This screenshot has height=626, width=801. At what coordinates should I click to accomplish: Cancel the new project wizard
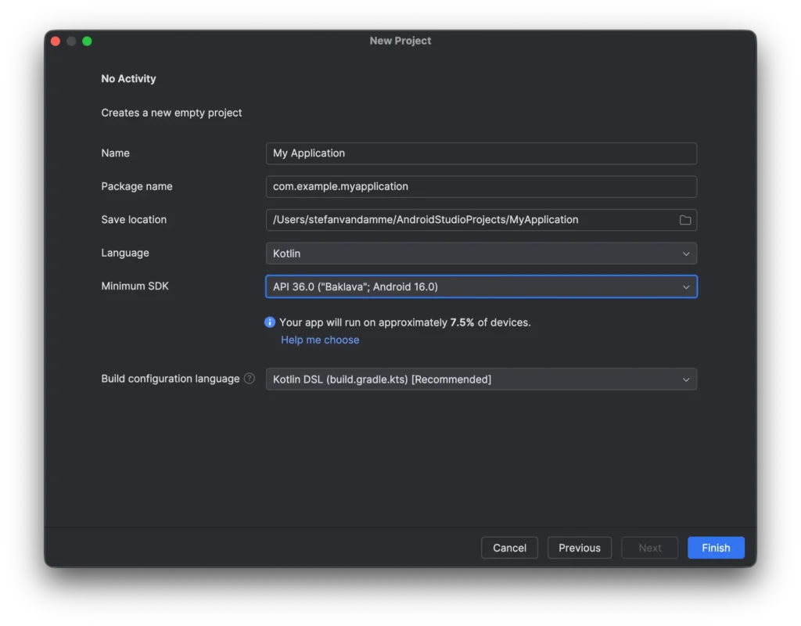509,547
